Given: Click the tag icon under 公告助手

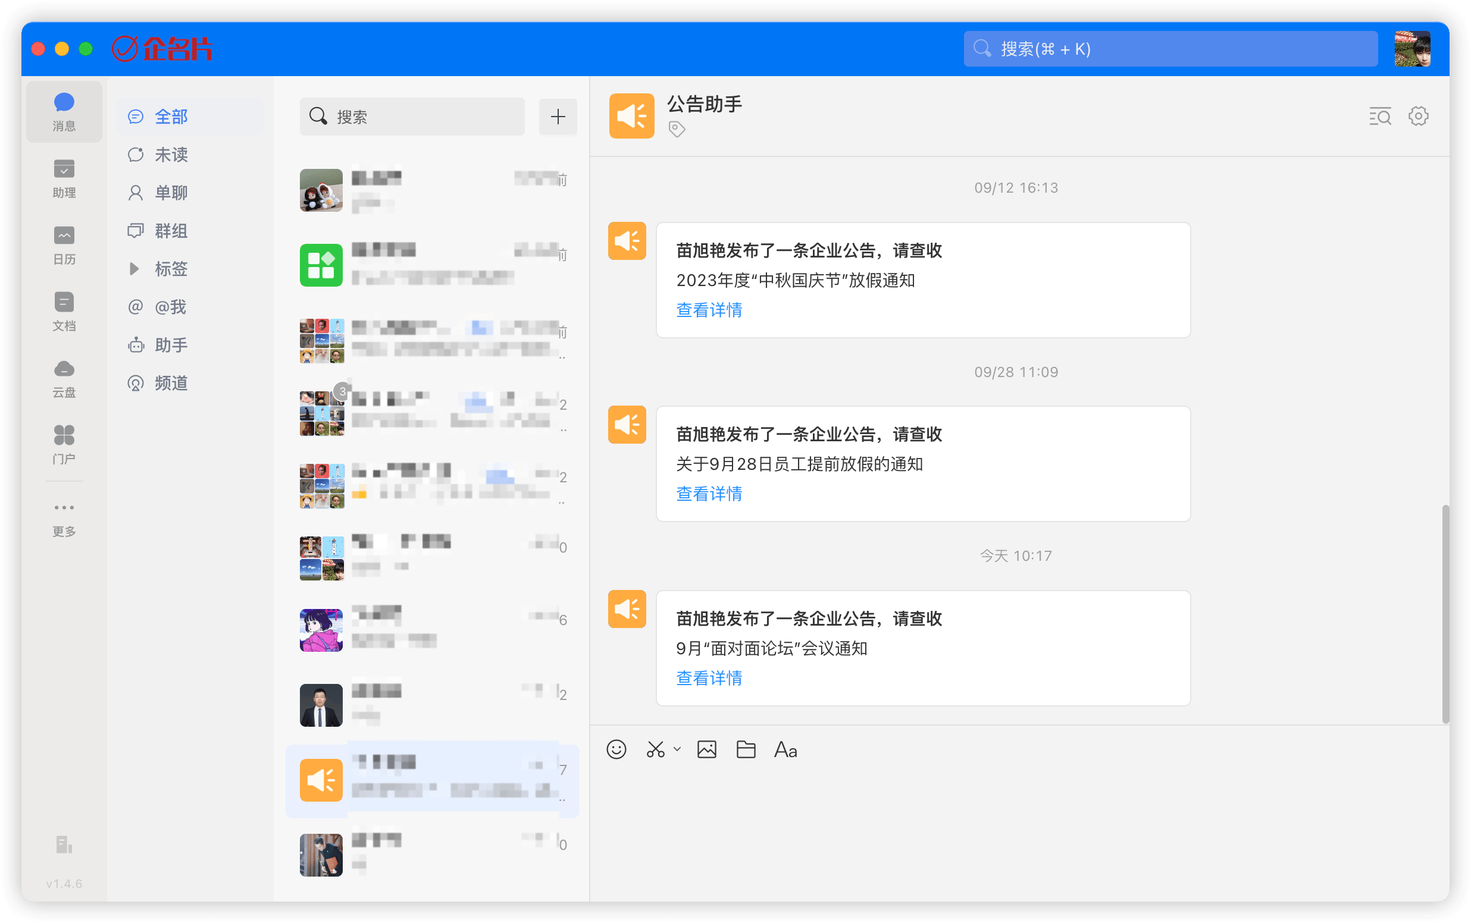Looking at the screenshot, I should [677, 130].
